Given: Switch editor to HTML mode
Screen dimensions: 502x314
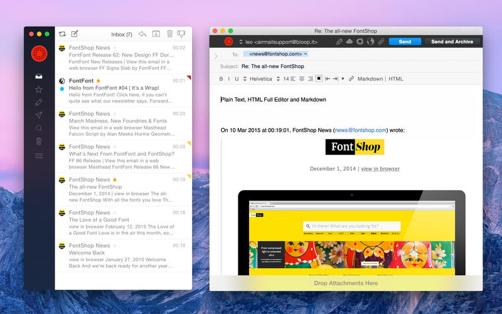Looking at the screenshot, I should coord(396,79).
